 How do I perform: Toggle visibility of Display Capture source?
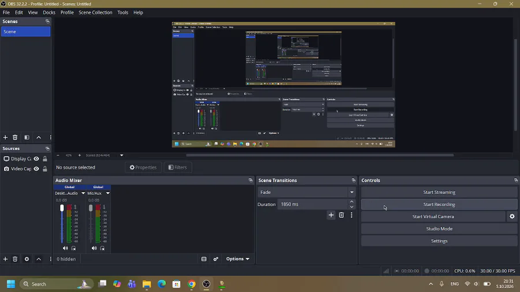[x=36, y=159]
